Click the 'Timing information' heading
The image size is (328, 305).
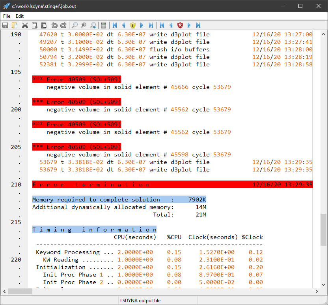pos(94,230)
